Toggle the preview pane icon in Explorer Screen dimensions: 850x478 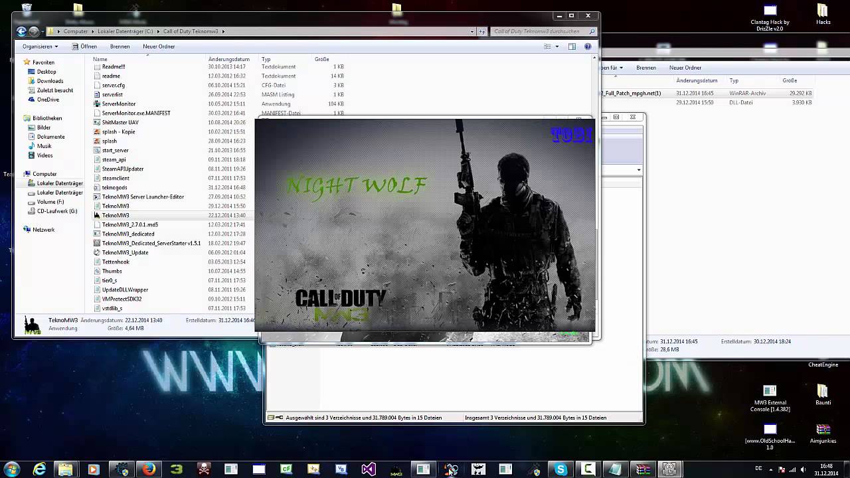click(572, 46)
